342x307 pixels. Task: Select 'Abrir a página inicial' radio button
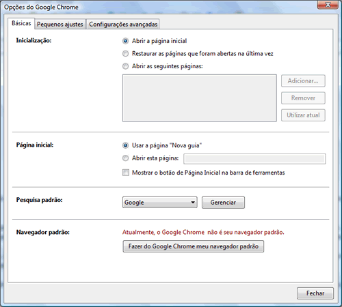[125, 41]
